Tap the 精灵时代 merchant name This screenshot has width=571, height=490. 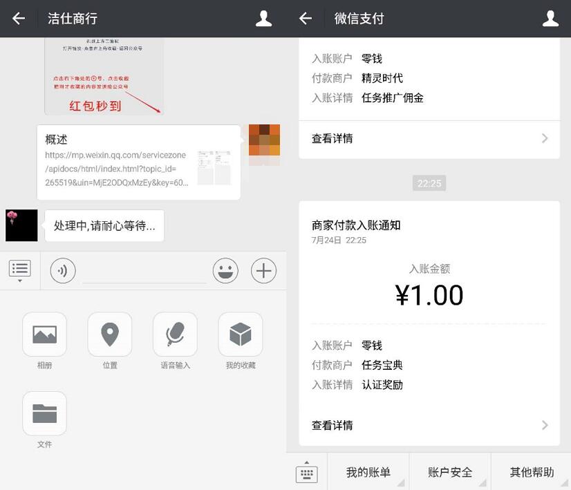point(382,78)
